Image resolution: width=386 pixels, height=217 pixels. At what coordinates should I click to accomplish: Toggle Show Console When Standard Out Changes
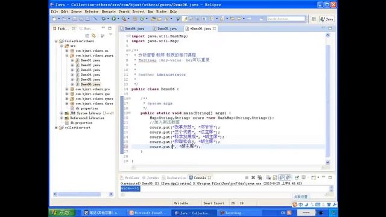282,177
